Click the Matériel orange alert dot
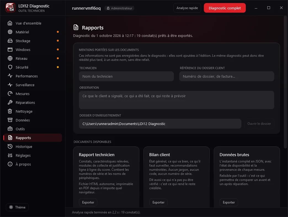288x217 pixels. pyautogui.click(x=58, y=32)
